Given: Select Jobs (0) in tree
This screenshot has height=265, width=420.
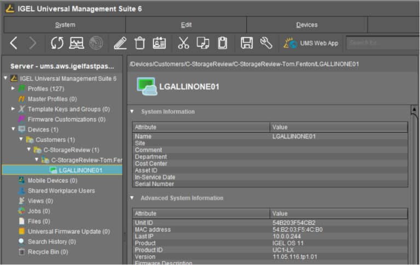Looking at the screenshot, I should pos(39,211).
